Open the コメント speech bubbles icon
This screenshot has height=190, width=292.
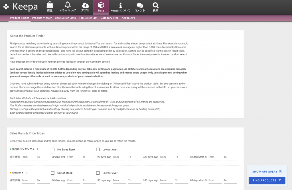[x=140, y=5]
